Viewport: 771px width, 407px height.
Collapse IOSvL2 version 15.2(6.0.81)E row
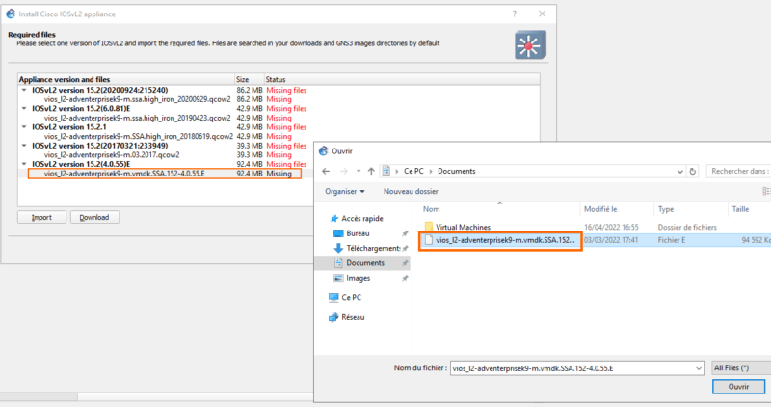click(24, 108)
